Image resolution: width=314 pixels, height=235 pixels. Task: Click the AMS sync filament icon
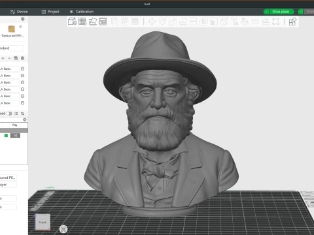[x=16, y=58]
